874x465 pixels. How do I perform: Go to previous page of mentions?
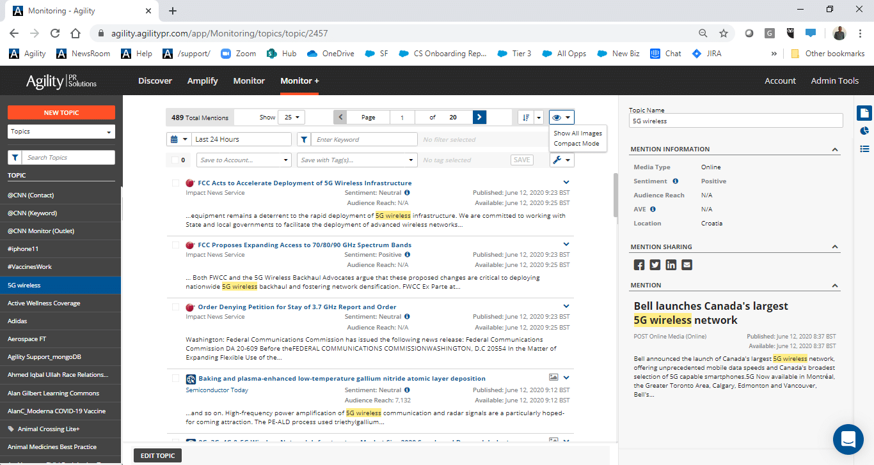[340, 118]
